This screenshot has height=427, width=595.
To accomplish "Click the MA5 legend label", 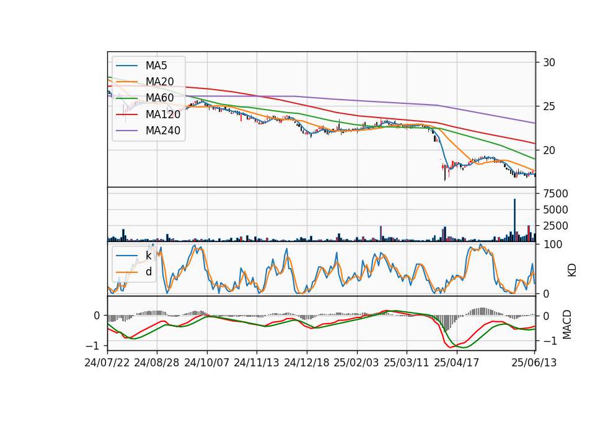I will tap(156, 66).
